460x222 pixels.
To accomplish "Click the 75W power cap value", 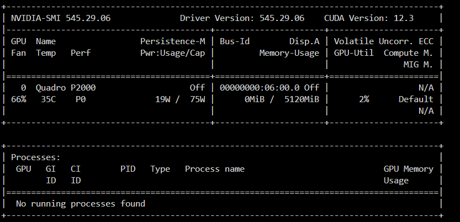I will [198, 99].
